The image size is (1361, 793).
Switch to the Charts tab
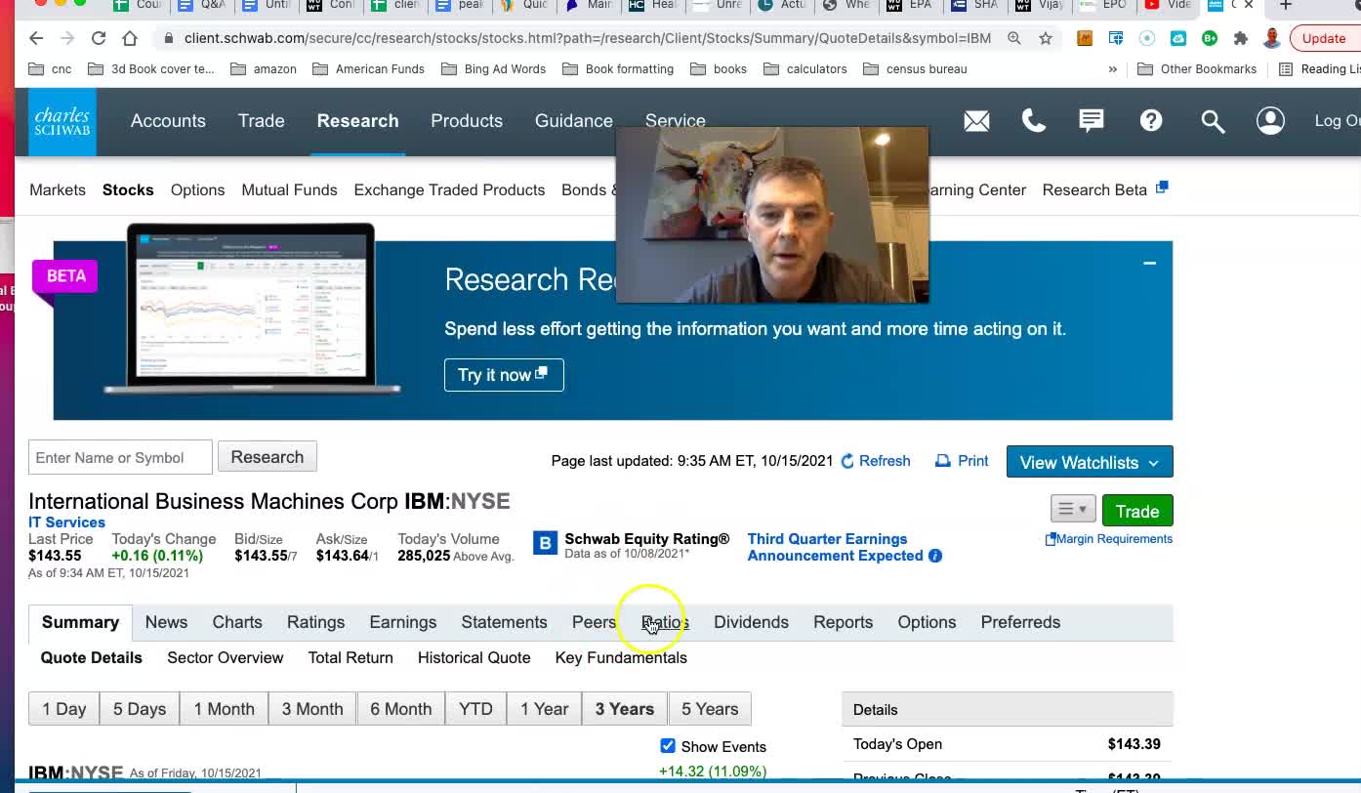[237, 622]
